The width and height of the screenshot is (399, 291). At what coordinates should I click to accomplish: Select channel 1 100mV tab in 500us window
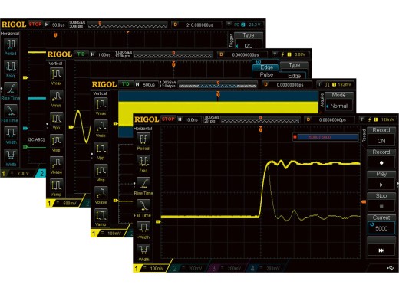point(109,234)
